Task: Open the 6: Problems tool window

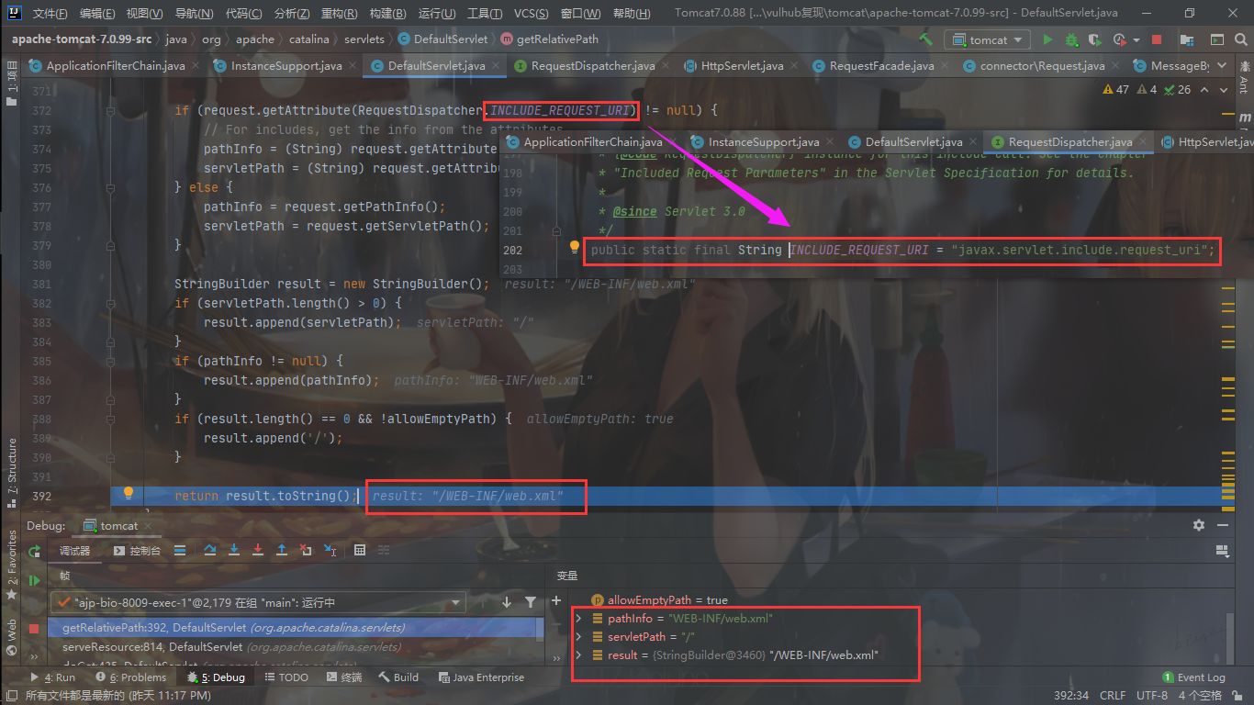Action: pos(131,677)
